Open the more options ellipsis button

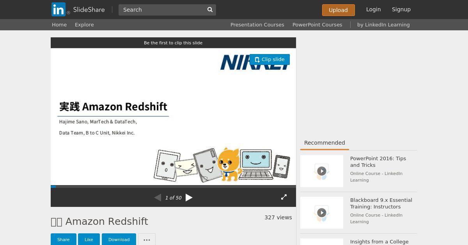[x=147, y=240]
